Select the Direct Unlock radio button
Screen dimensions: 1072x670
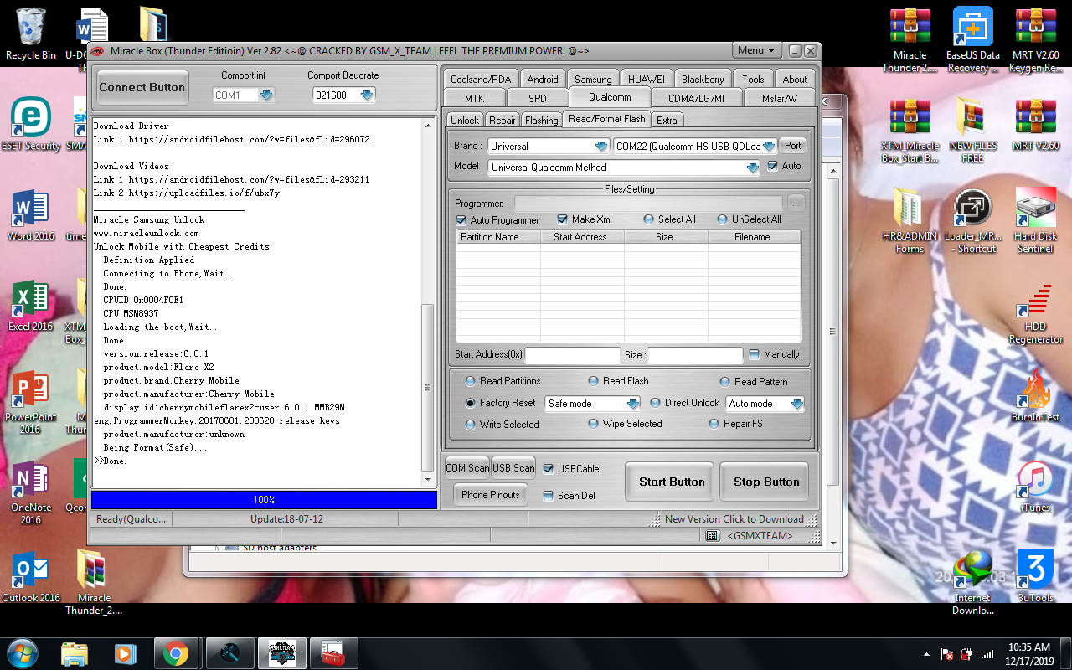point(655,403)
